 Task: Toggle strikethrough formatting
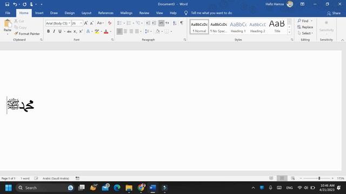(x=69, y=31)
